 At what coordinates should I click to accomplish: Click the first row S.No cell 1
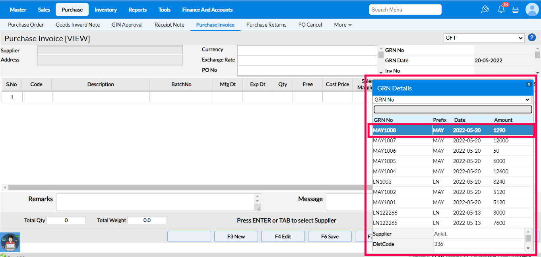point(12,97)
